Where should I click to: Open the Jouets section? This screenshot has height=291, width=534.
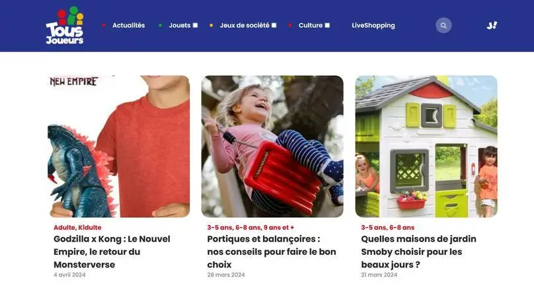click(x=180, y=26)
